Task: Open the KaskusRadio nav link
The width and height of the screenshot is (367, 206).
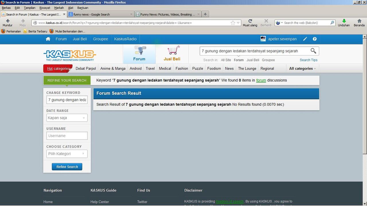Action: (125, 39)
